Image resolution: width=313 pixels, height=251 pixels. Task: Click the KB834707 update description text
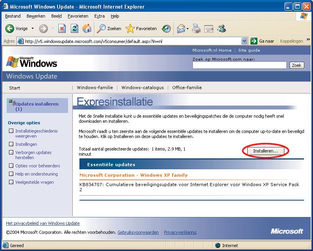click(x=189, y=187)
